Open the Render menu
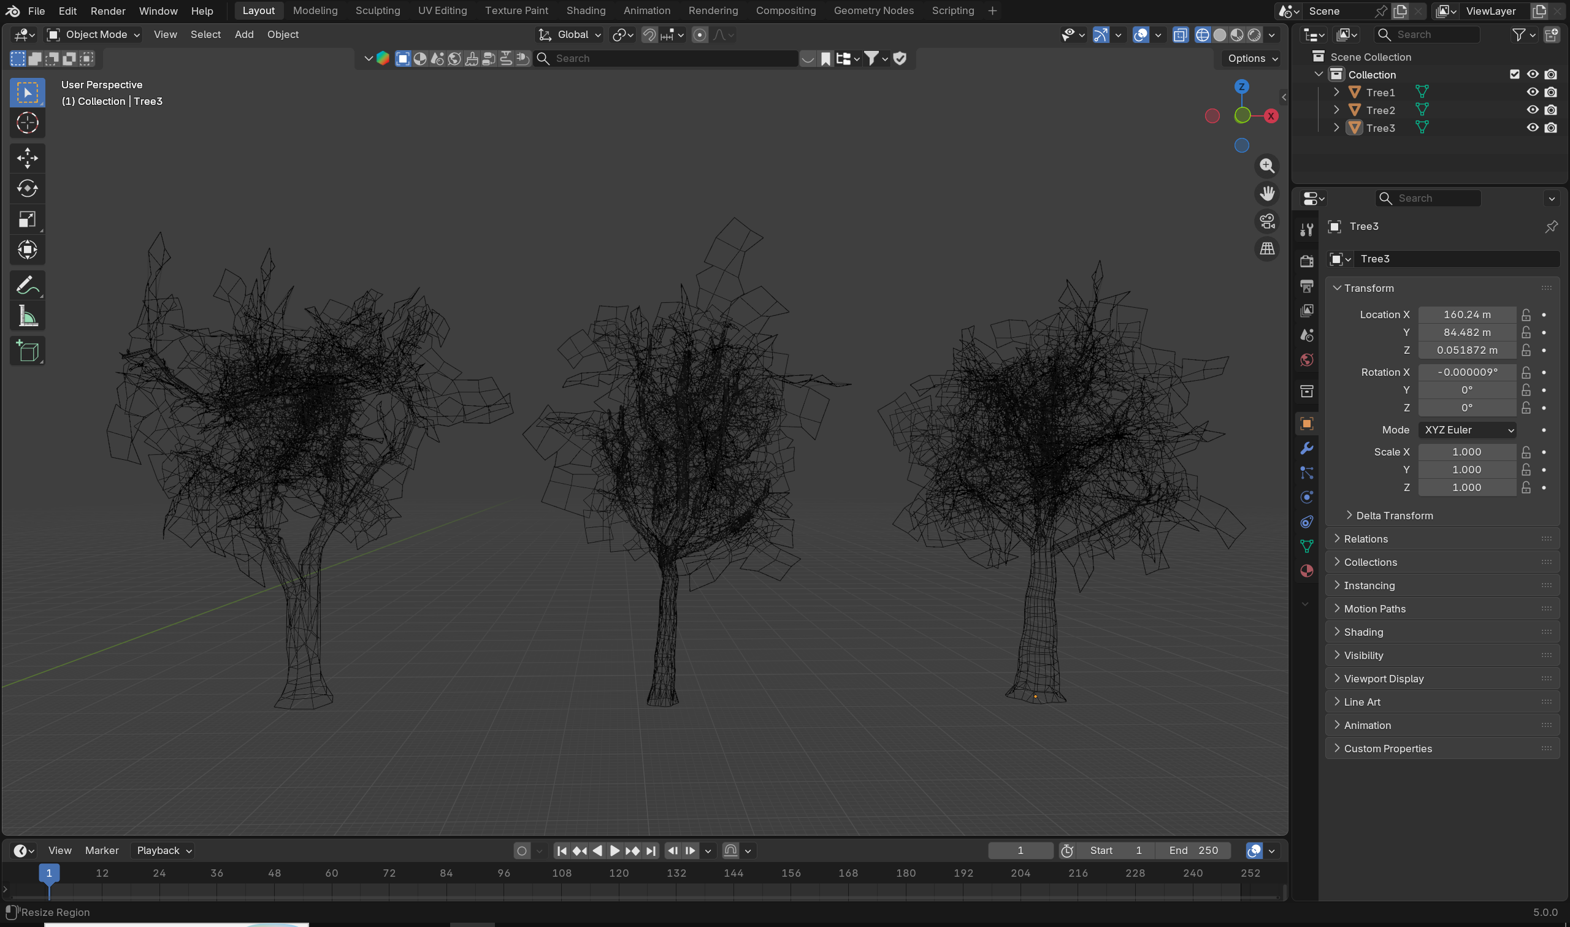Image resolution: width=1570 pixels, height=927 pixels. click(x=107, y=10)
